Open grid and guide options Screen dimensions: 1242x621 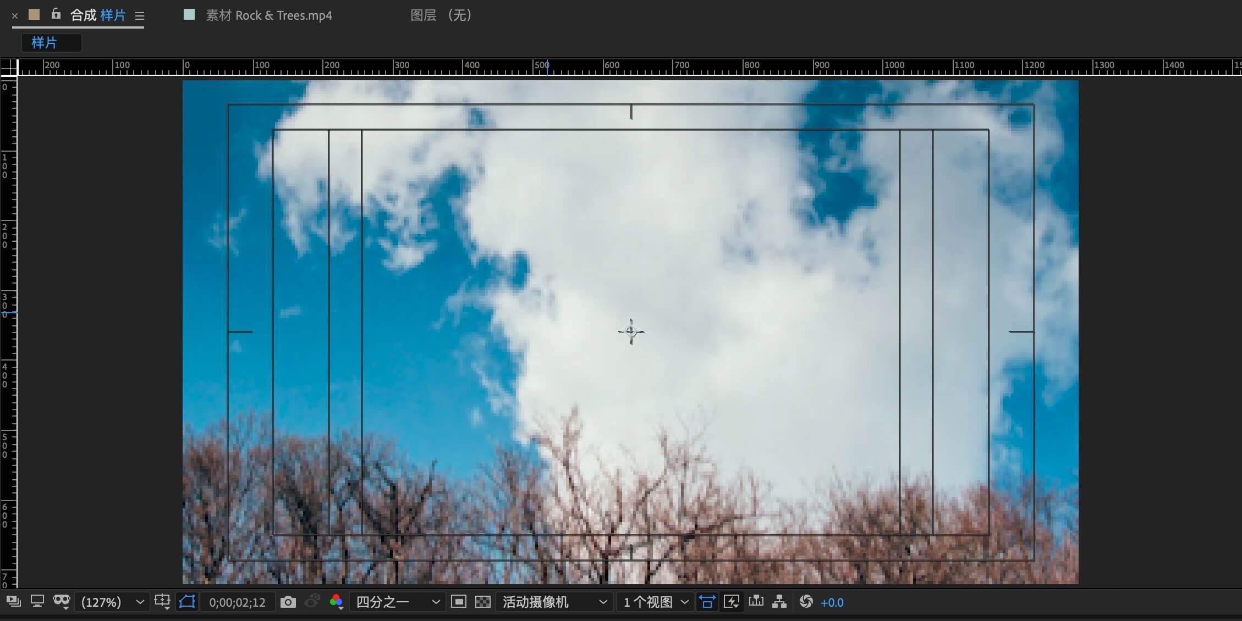coord(162,602)
